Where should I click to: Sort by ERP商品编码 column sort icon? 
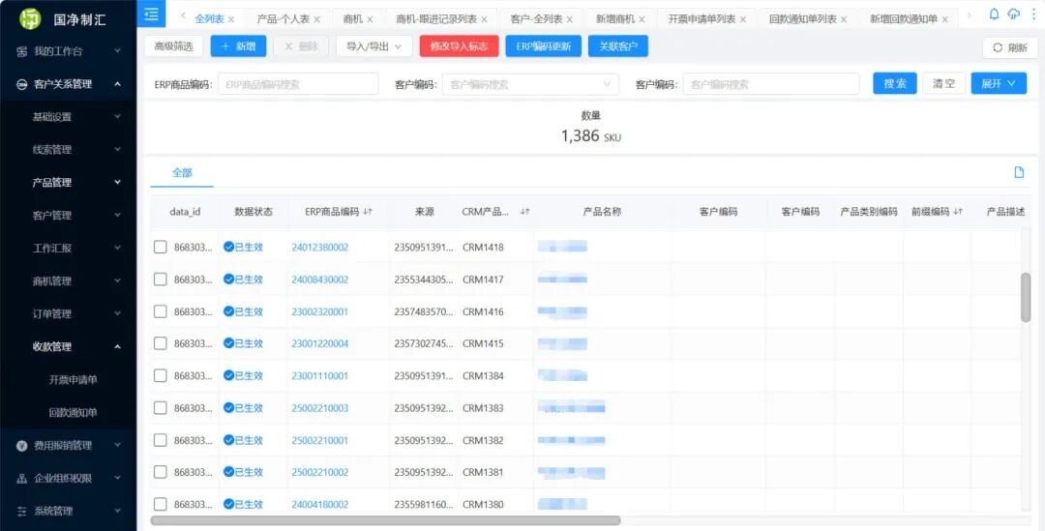click(x=369, y=212)
